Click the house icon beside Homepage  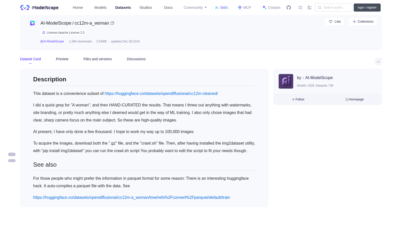point(347,99)
